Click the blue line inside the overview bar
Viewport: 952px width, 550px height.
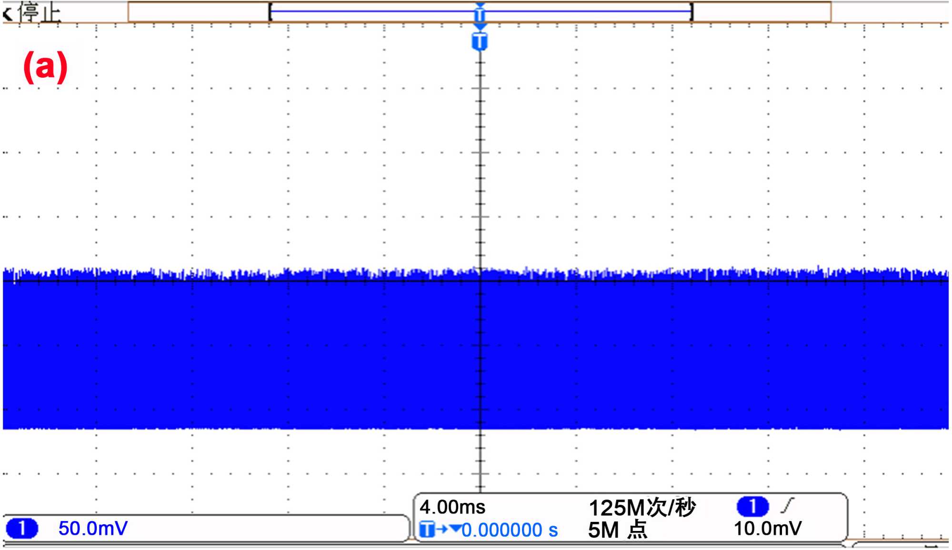[x=371, y=11]
